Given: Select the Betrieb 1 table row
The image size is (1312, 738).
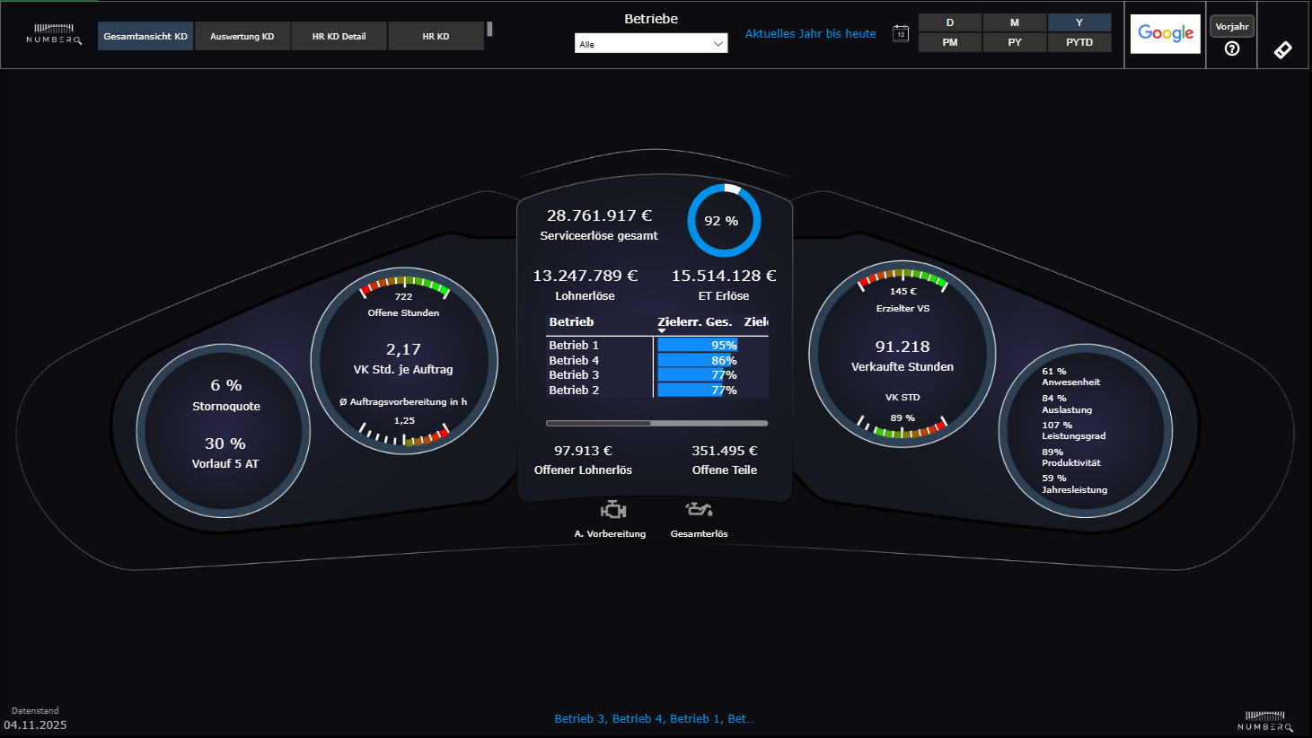Looking at the screenshot, I should [x=574, y=345].
